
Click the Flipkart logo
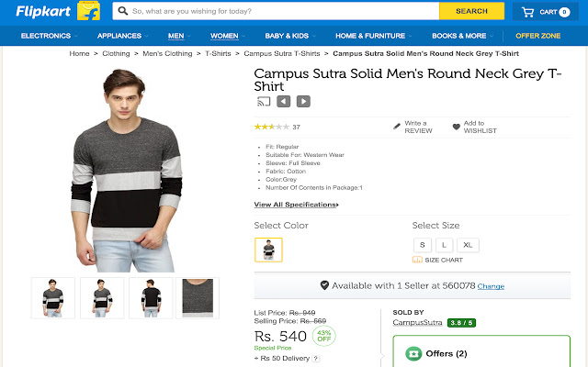[43, 11]
